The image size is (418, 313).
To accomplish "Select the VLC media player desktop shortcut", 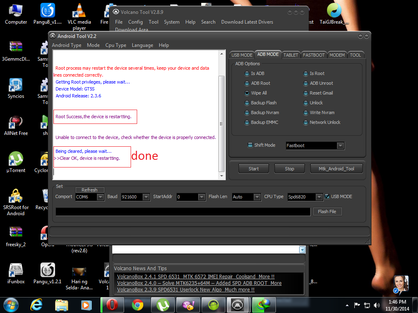I will tap(79, 17).
